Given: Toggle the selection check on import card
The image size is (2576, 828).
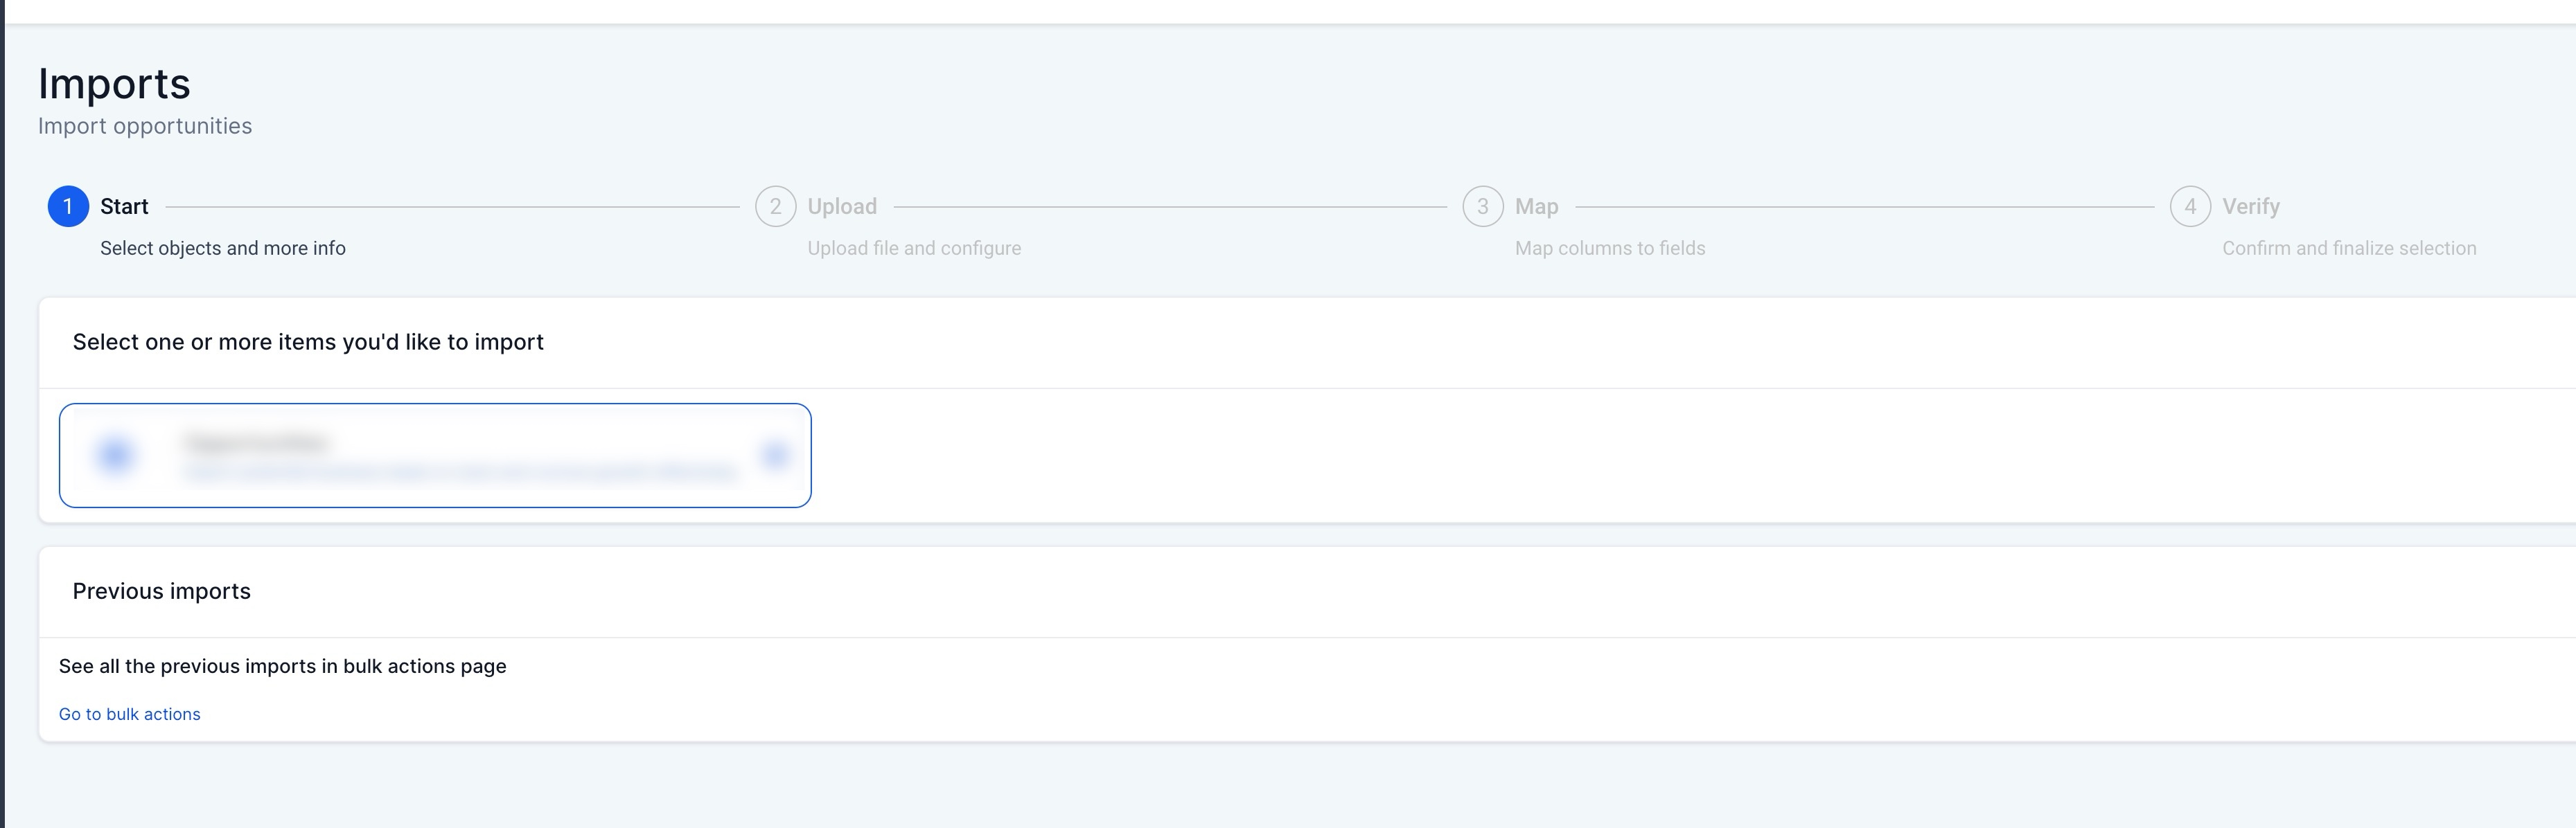Looking at the screenshot, I should [775, 456].
